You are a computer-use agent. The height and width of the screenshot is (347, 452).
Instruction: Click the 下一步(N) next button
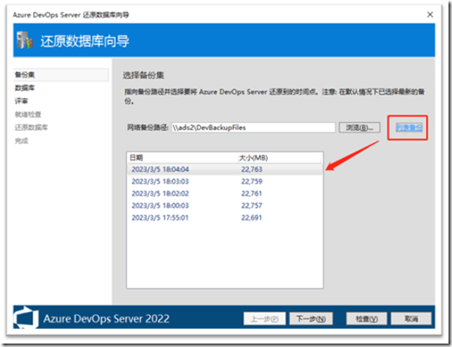point(311,318)
